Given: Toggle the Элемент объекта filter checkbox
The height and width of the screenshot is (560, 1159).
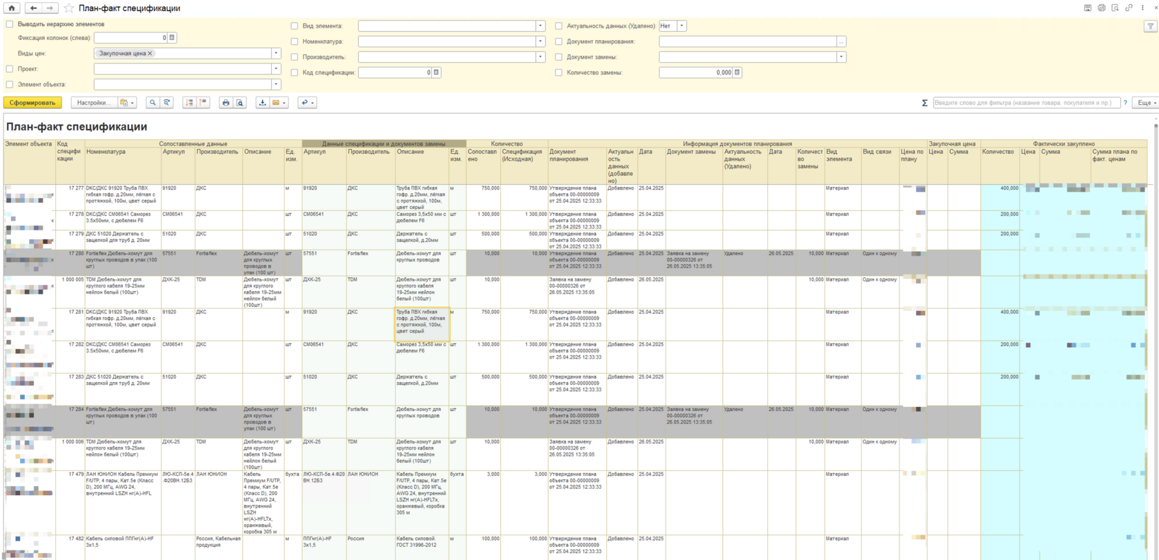Looking at the screenshot, I should (10, 85).
